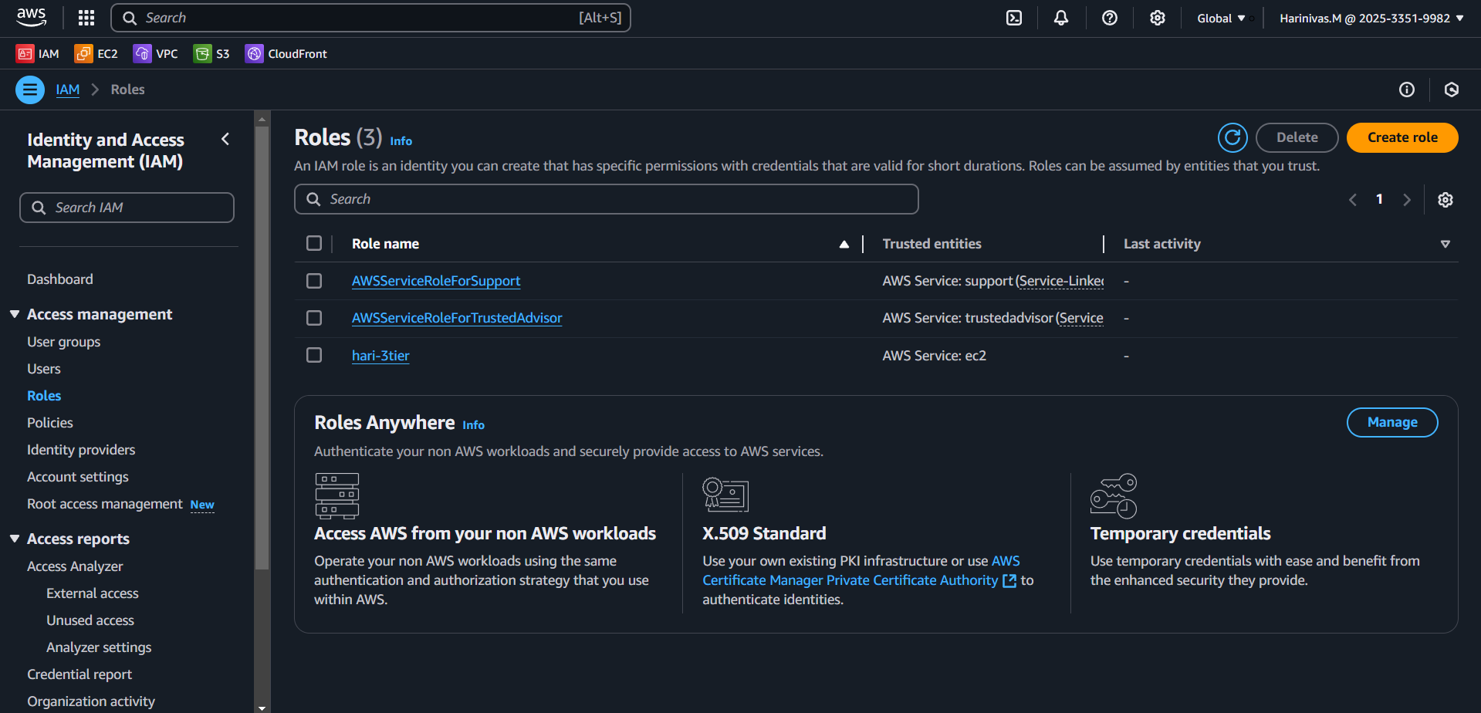Open the CloudFront shortcut in favorites bar

point(286,53)
